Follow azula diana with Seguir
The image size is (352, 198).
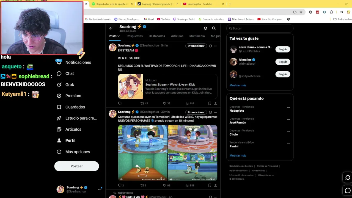tap(283, 49)
